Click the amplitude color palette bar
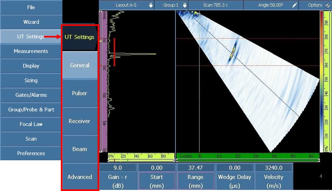332x191 pixels. click(x=321, y=81)
